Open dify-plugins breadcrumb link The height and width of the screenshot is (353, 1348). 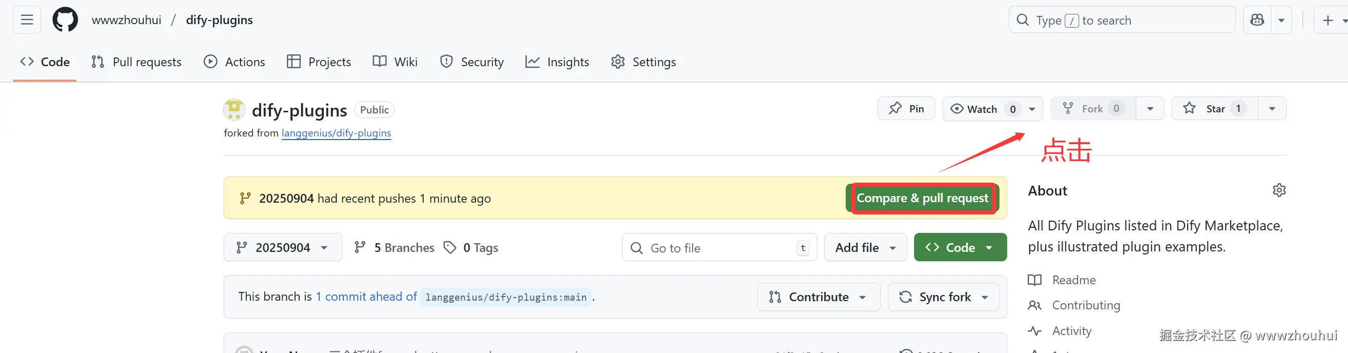point(219,20)
